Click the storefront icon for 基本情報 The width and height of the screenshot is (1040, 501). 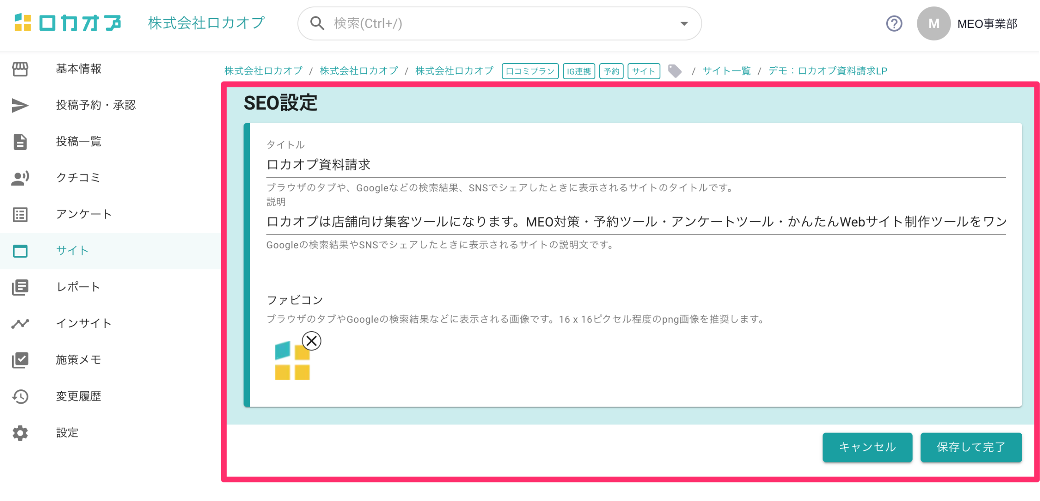[20, 69]
